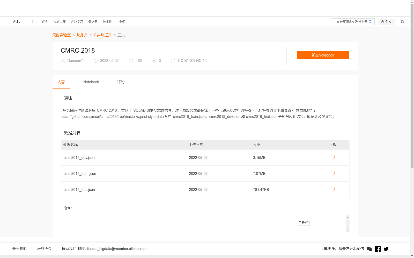The image size is (414, 258).
Task: Follow the 数据集 breadcrumb link
Action: coord(82,35)
